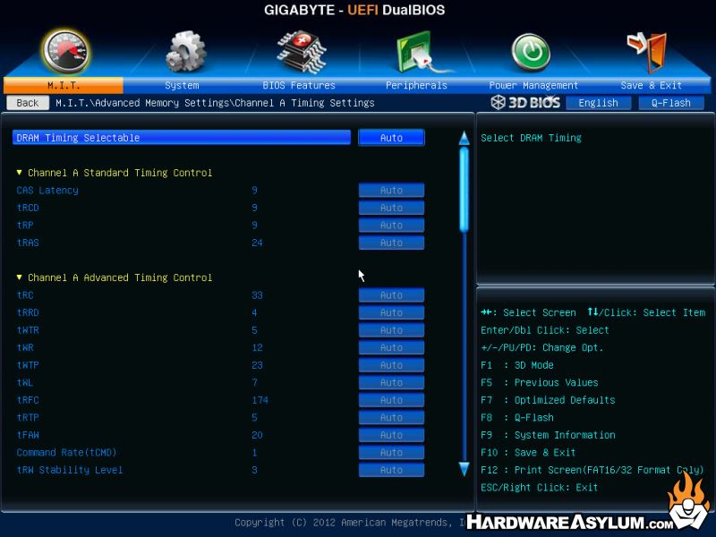Click the Back button
This screenshot has height=537, width=716.
28,103
